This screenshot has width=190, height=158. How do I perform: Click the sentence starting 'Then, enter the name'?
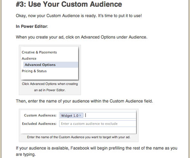84,101
